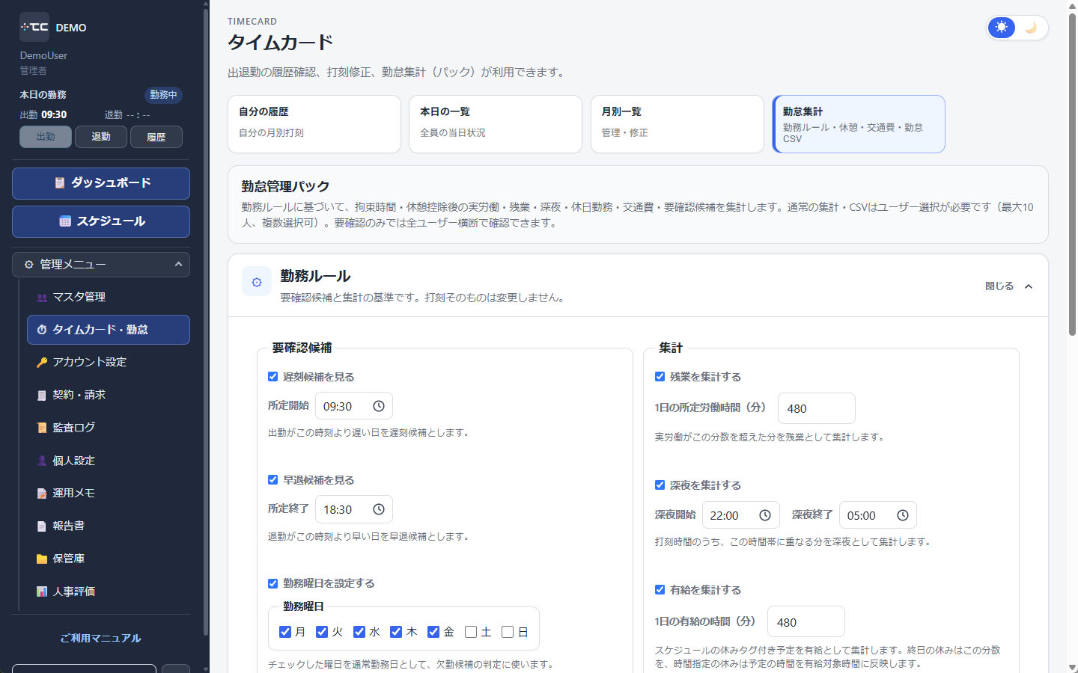The image size is (1078, 673).
Task: Uncheck the 金 weekday checkbox
Action: [433, 632]
